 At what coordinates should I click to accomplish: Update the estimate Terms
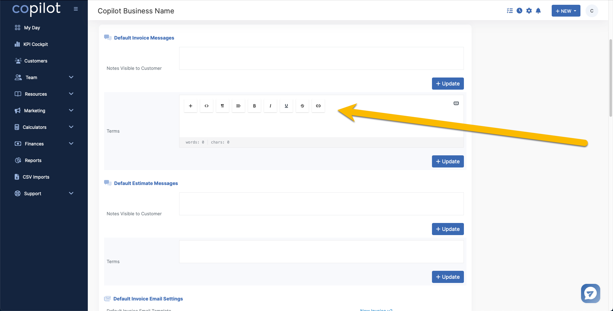[448, 277]
